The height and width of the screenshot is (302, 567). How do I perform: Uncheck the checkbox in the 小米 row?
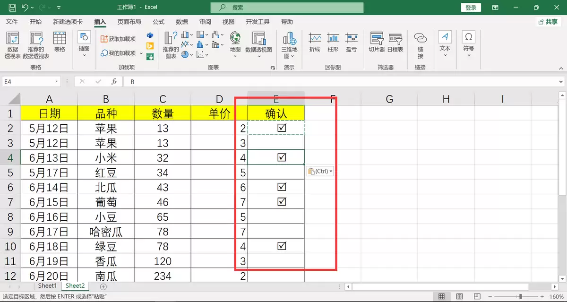point(282,157)
